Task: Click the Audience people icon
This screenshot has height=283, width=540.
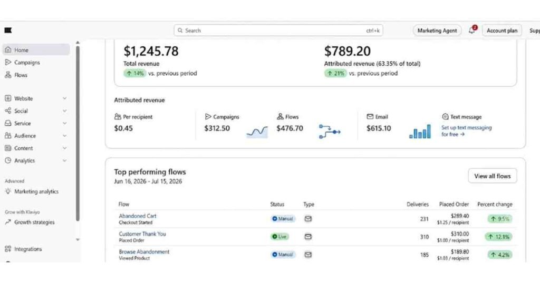Action: point(8,136)
